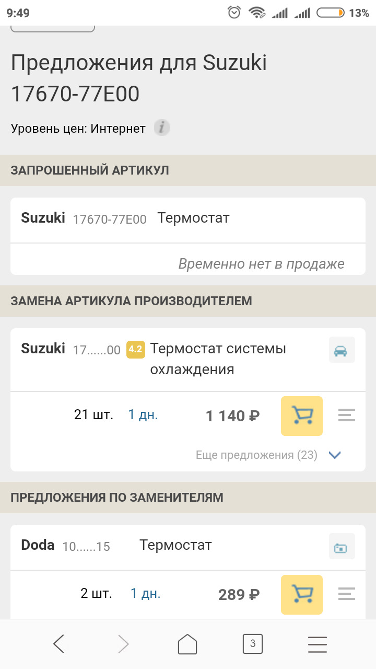Expand more offers chevron for Suzuki

click(x=335, y=455)
